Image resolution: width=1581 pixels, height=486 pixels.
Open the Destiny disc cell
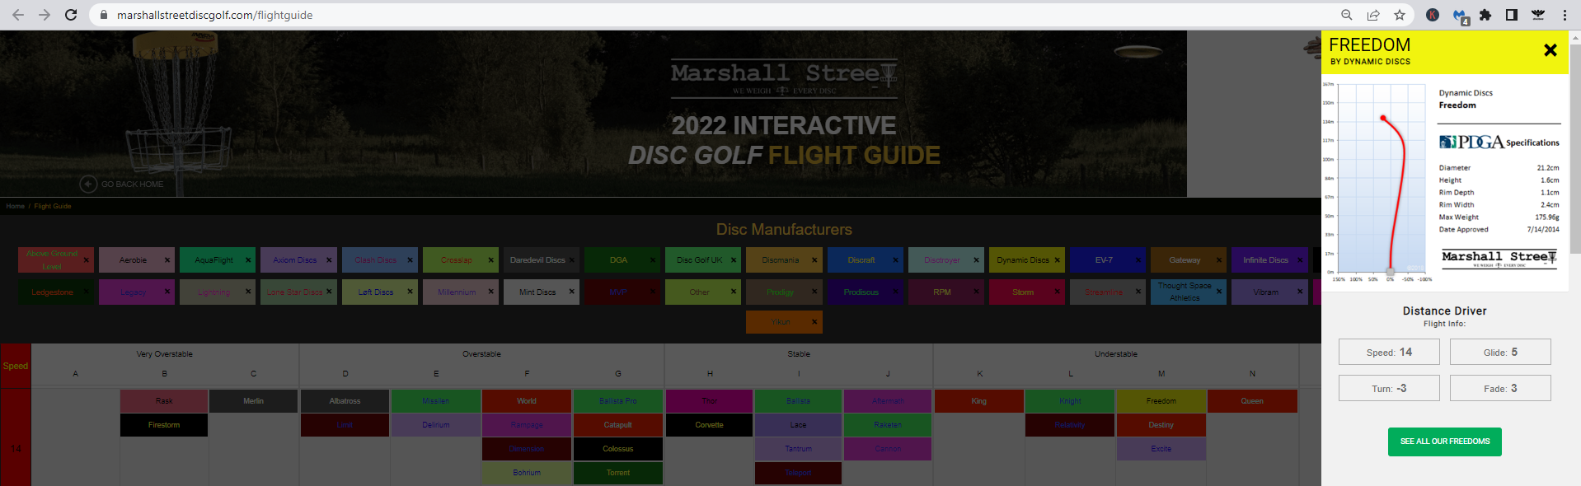pyautogui.click(x=1161, y=425)
